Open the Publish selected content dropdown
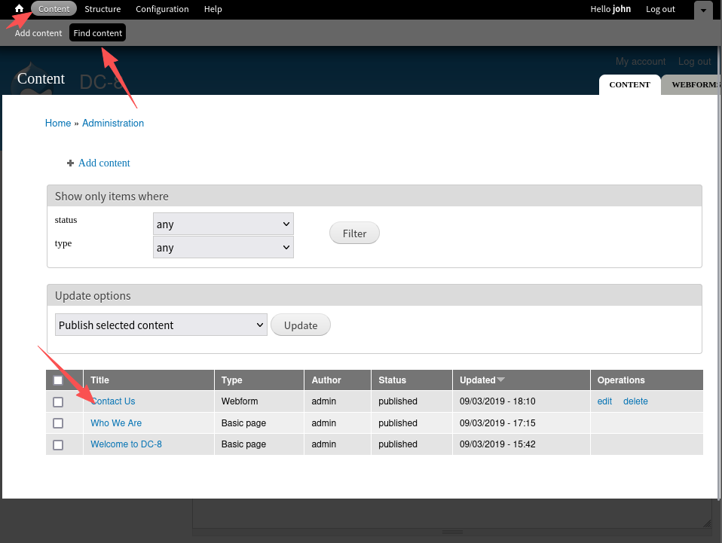 click(x=161, y=325)
